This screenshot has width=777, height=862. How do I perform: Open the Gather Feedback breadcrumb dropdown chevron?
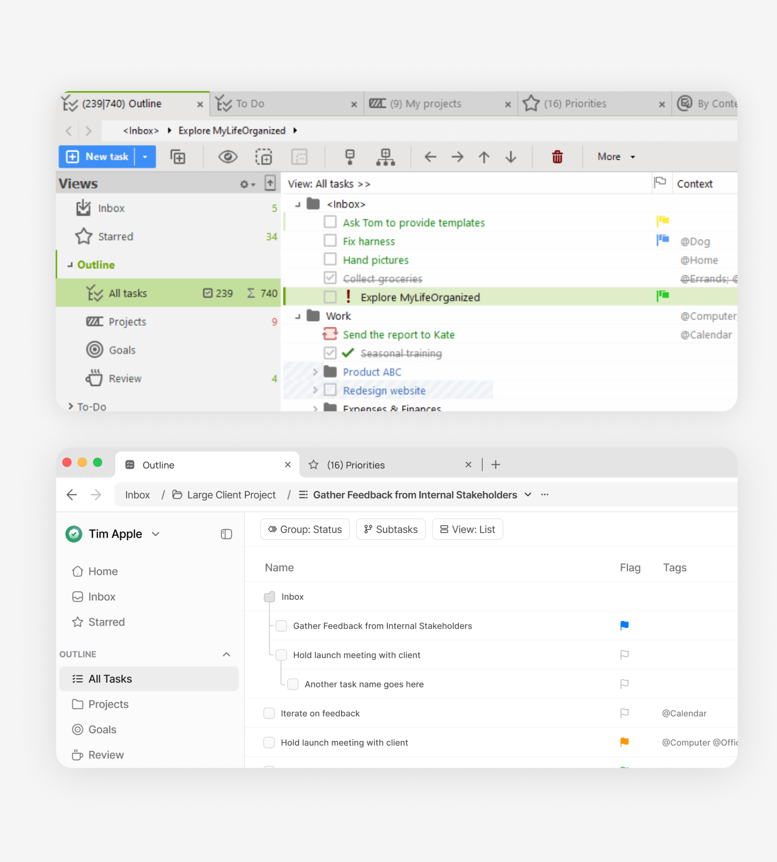[x=528, y=495]
